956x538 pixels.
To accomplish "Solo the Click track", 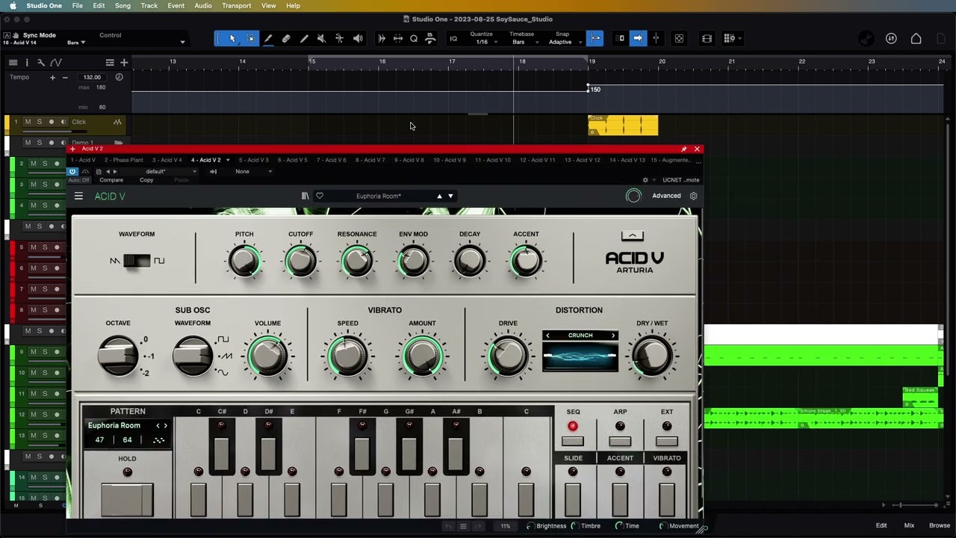I will click(x=40, y=122).
